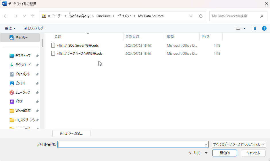Image resolution: width=270 pixels, height=161 pixels.
Task: Click the navigation pane scrollbar
Action: pos(42,43)
